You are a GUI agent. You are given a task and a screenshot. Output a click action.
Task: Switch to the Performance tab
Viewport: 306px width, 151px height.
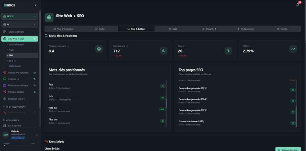click(x=246, y=29)
